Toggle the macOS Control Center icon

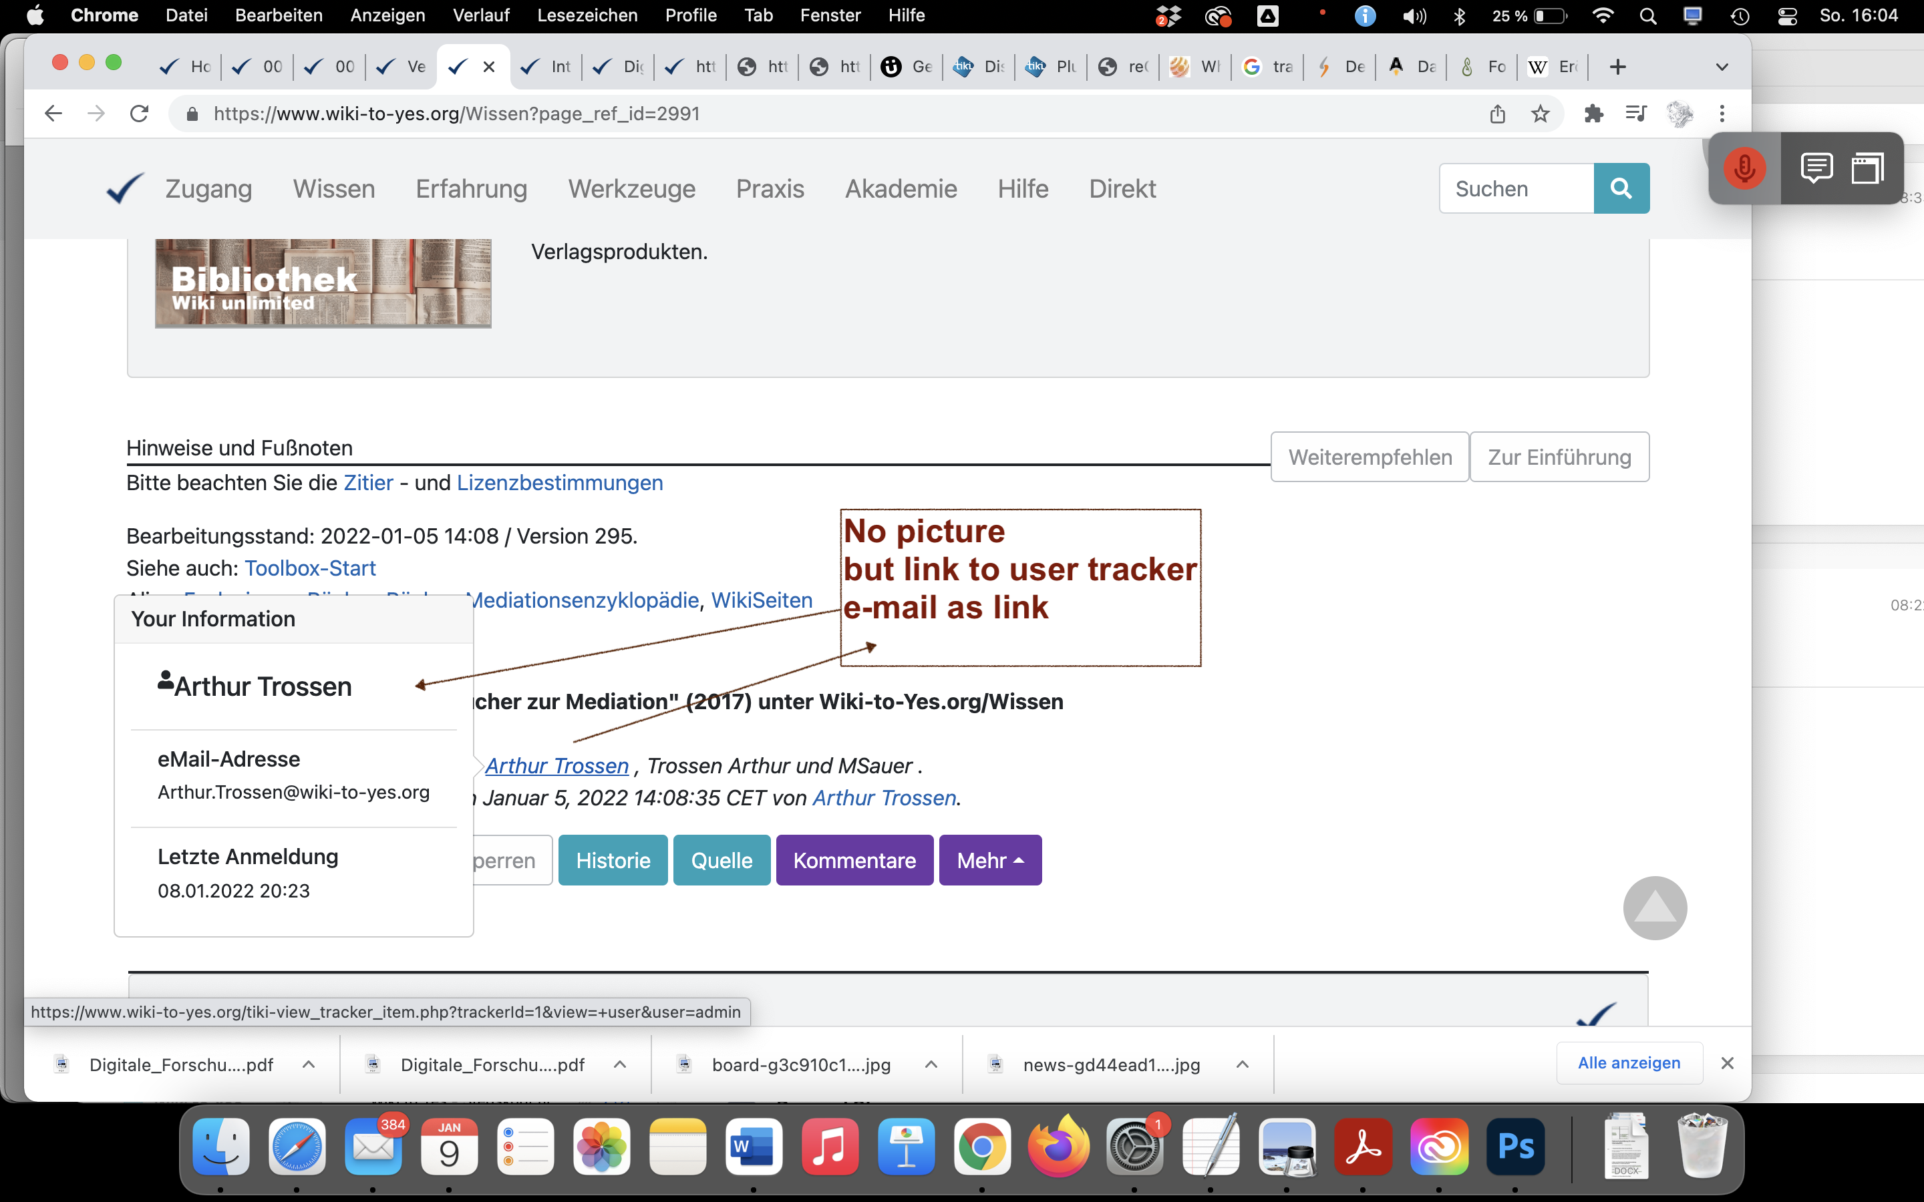pos(1786,16)
